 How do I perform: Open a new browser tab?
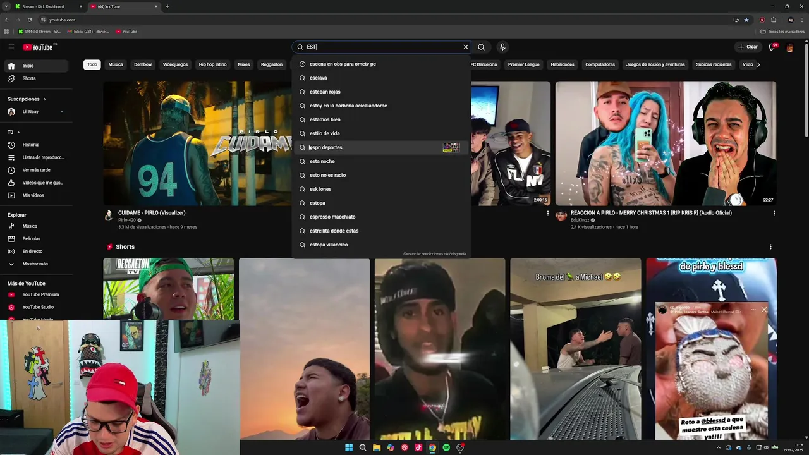tap(167, 6)
